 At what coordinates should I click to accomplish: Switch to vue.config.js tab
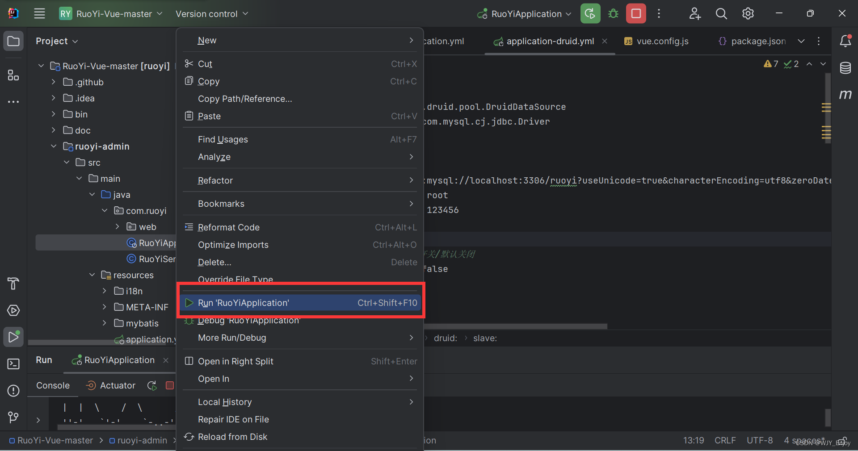click(x=656, y=41)
